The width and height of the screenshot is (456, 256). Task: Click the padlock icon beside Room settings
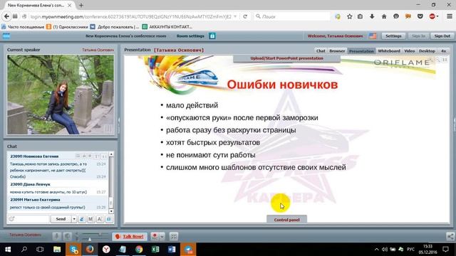[212, 36]
